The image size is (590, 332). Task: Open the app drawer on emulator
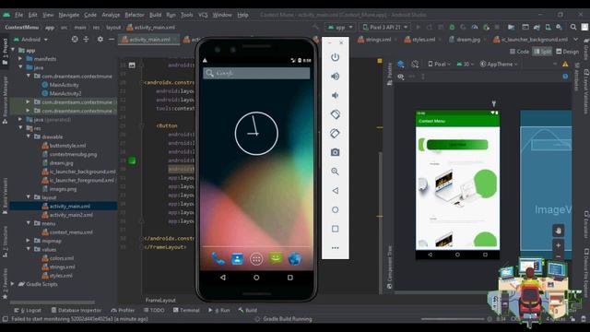tap(256, 259)
